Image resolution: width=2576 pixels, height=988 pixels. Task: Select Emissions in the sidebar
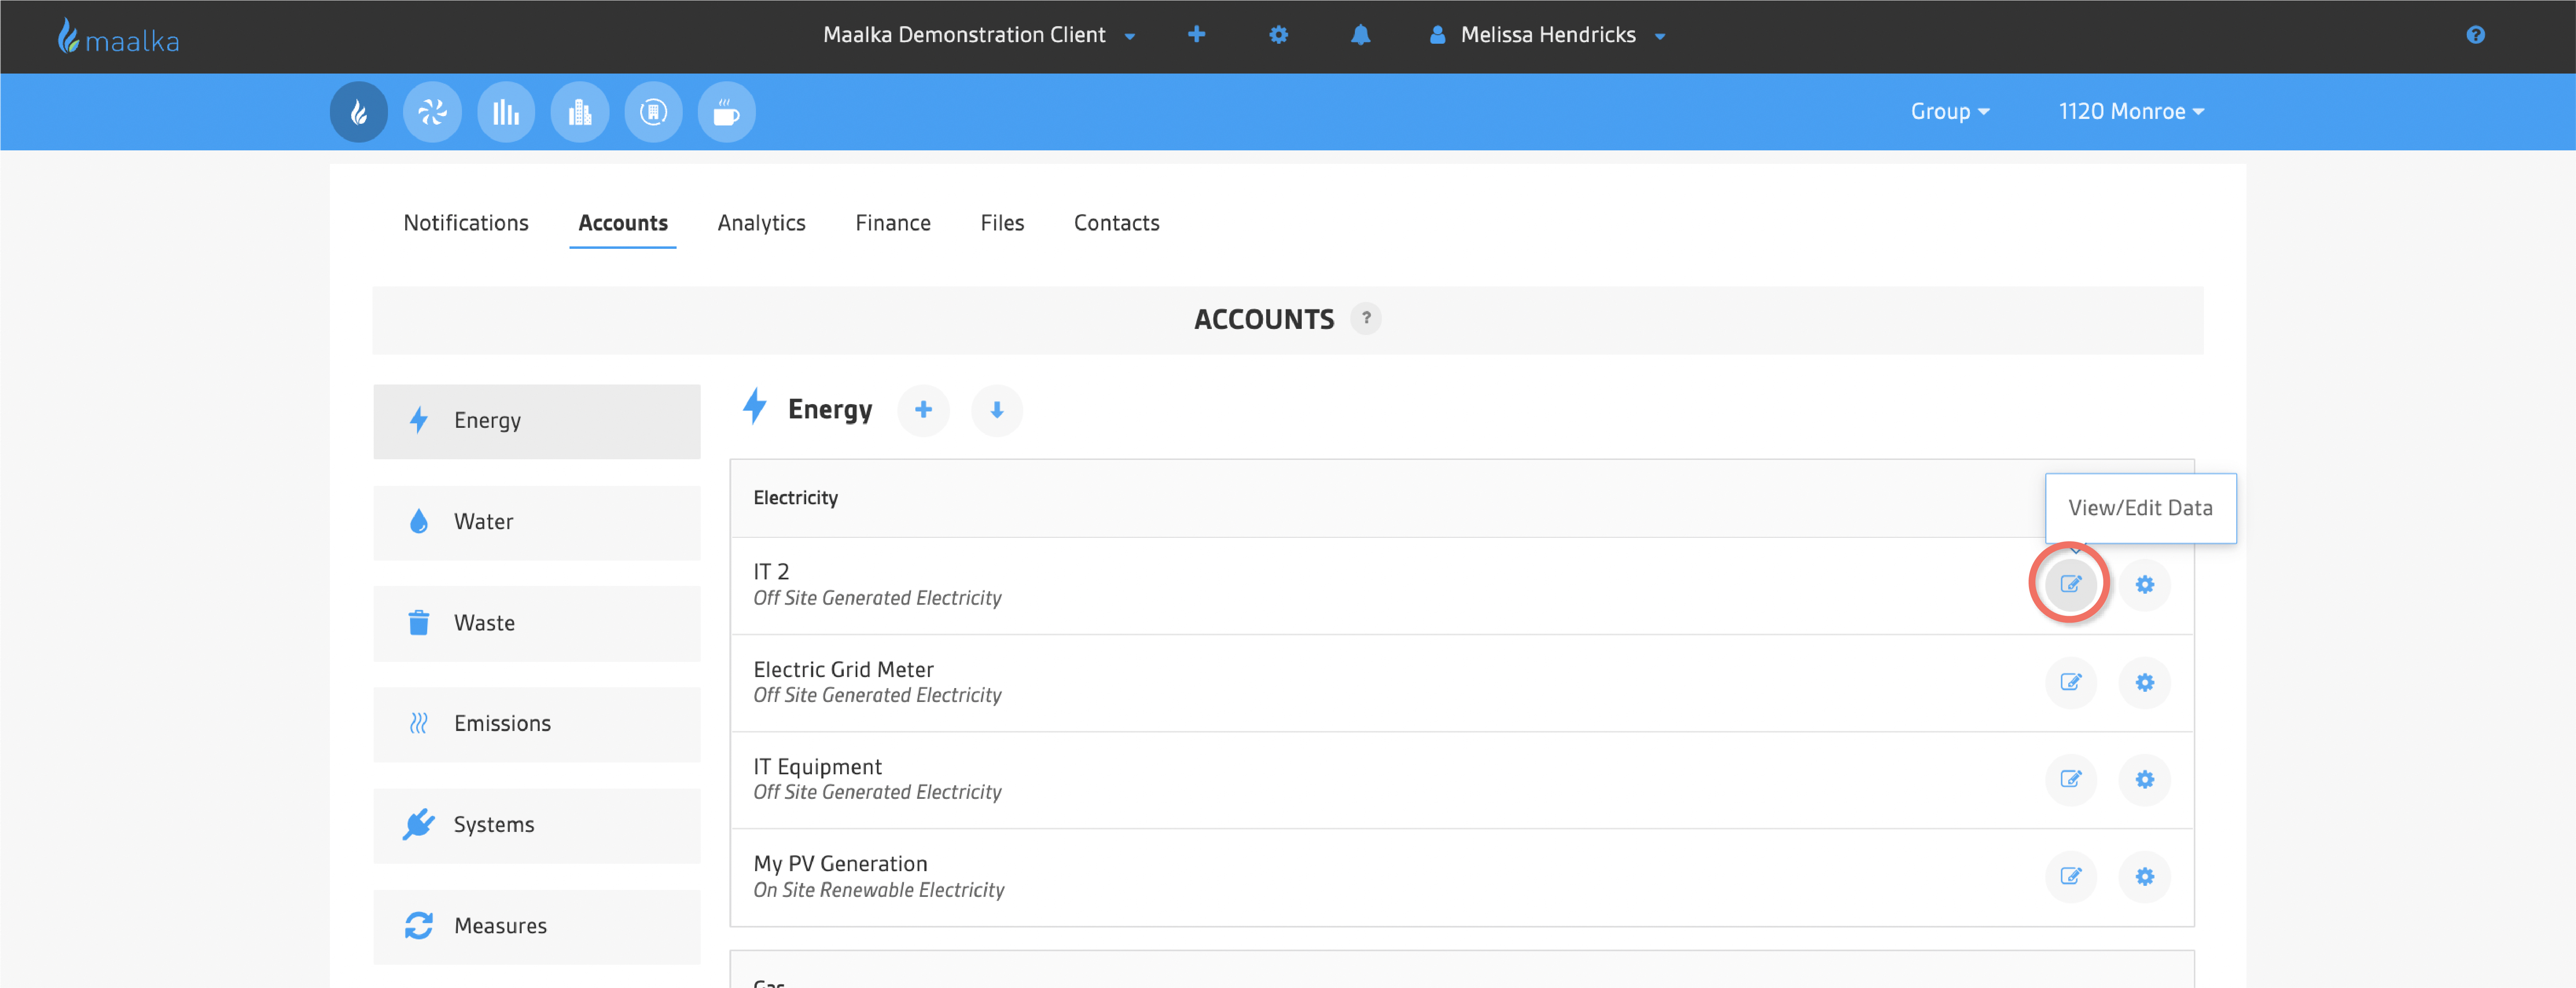(x=537, y=724)
